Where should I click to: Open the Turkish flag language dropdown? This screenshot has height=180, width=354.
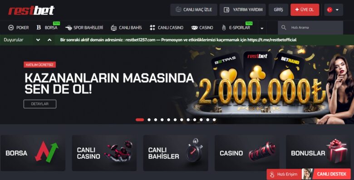[x=334, y=10]
